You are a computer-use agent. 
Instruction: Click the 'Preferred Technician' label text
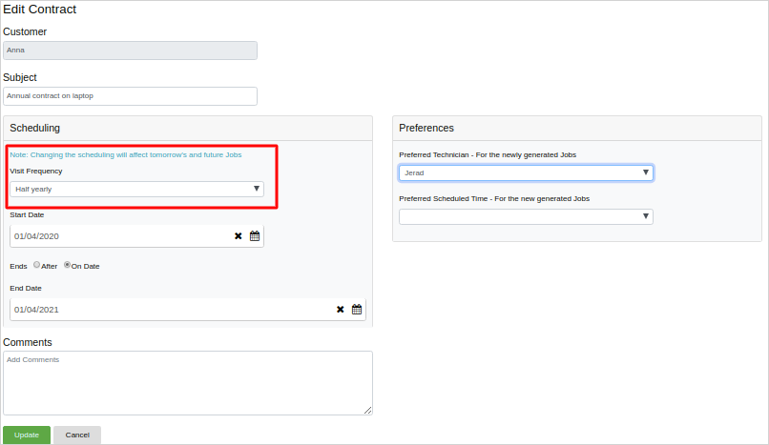pos(488,154)
